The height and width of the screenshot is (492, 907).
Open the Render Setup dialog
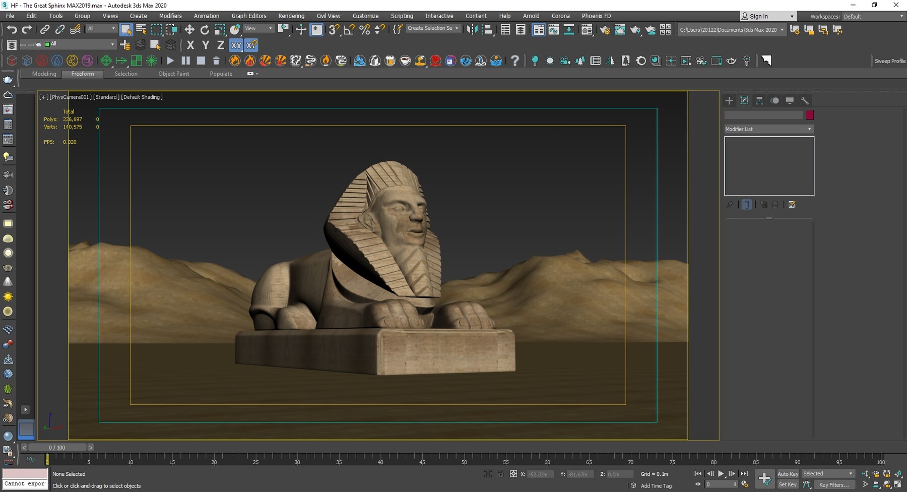tap(605, 29)
